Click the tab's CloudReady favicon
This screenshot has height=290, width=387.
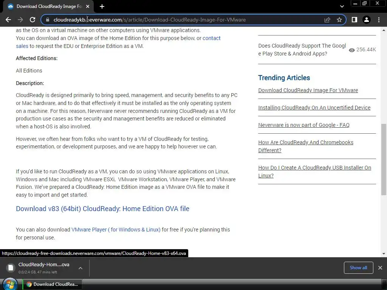[x=10, y=6]
